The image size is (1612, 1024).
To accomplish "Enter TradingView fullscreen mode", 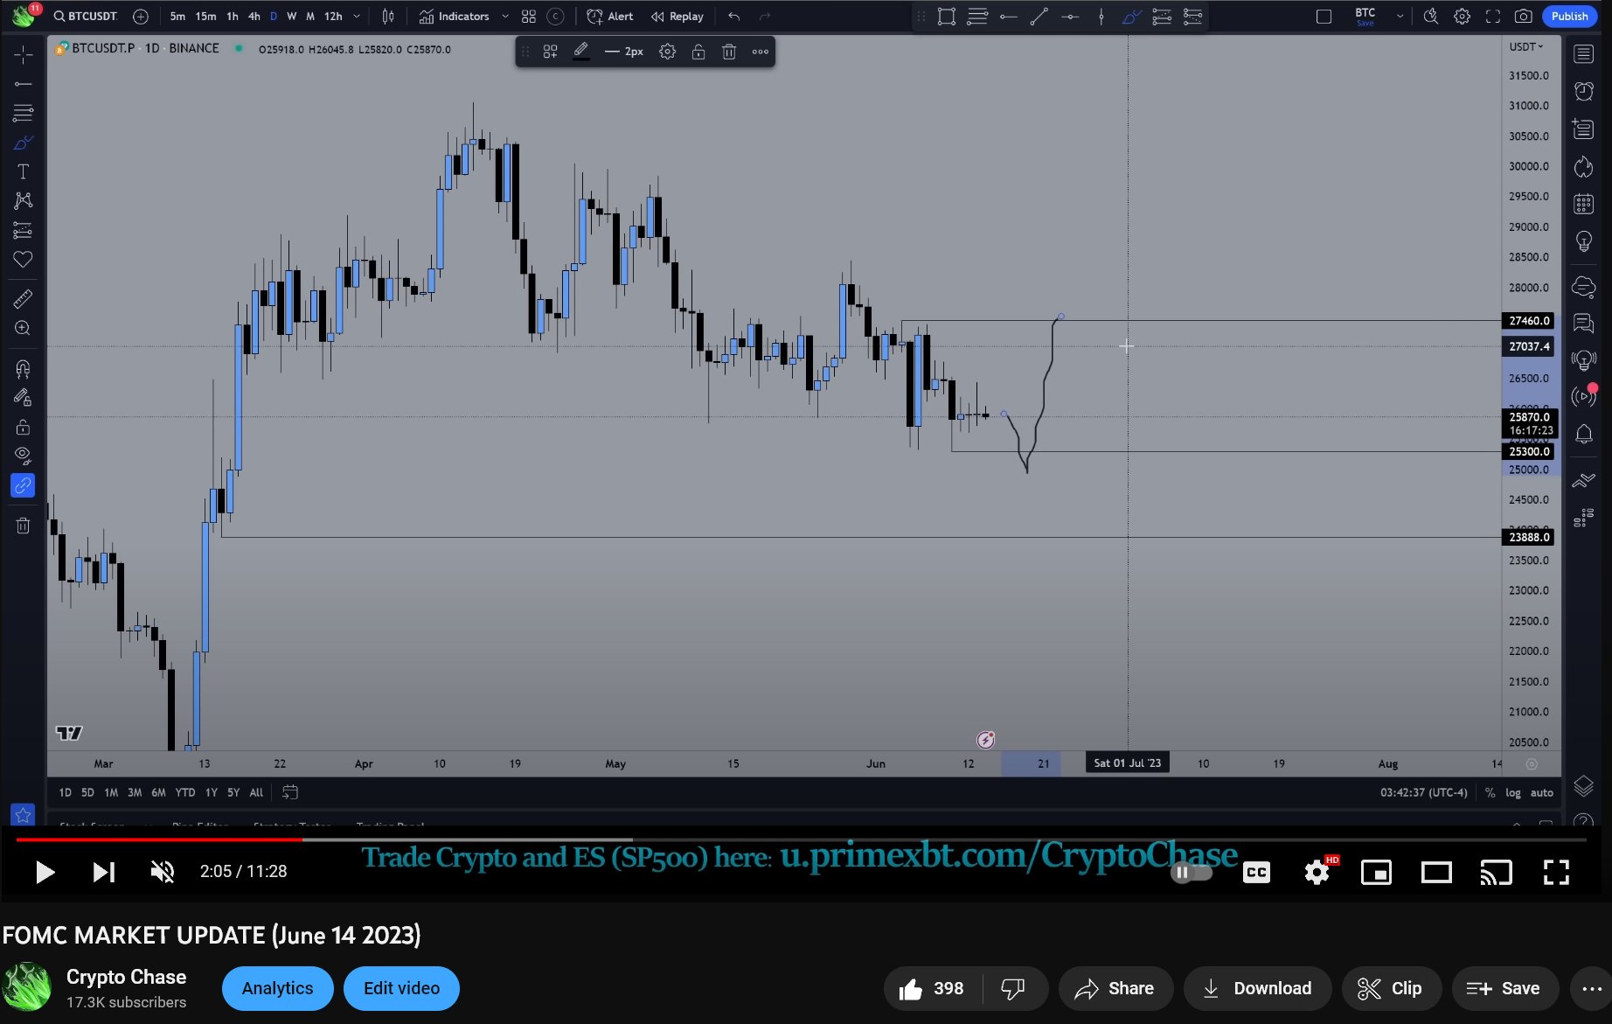I will [x=1493, y=16].
